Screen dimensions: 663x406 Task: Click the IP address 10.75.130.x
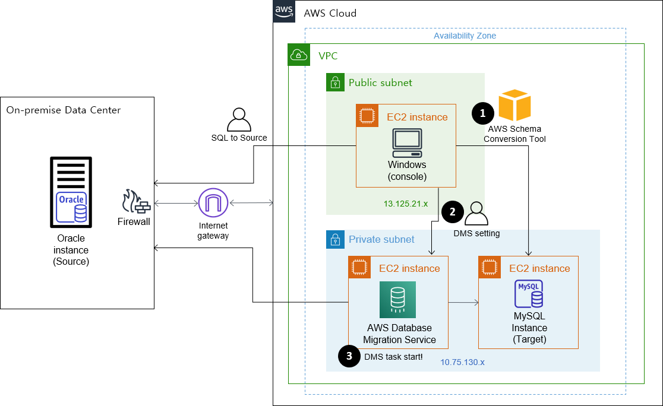462,362
